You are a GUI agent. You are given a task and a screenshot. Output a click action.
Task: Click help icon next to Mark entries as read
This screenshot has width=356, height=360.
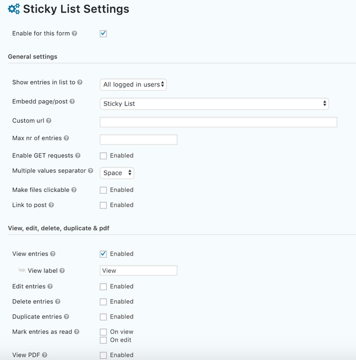pyautogui.click(x=77, y=332)
